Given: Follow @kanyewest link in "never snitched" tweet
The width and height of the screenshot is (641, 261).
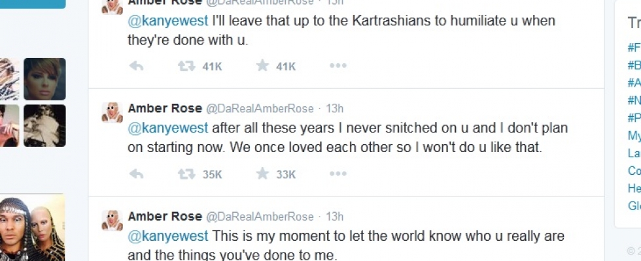Looking at the screenshot, I should 167,129.
